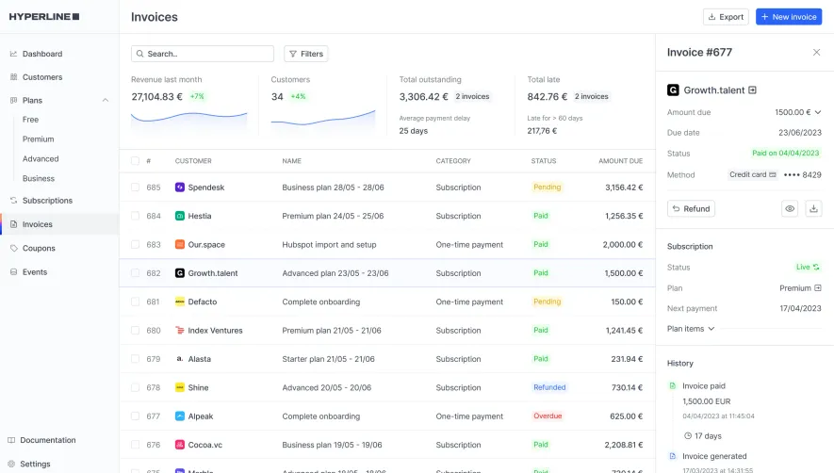Open the Amount due dropdown arrow

click(x=818, y=112)
